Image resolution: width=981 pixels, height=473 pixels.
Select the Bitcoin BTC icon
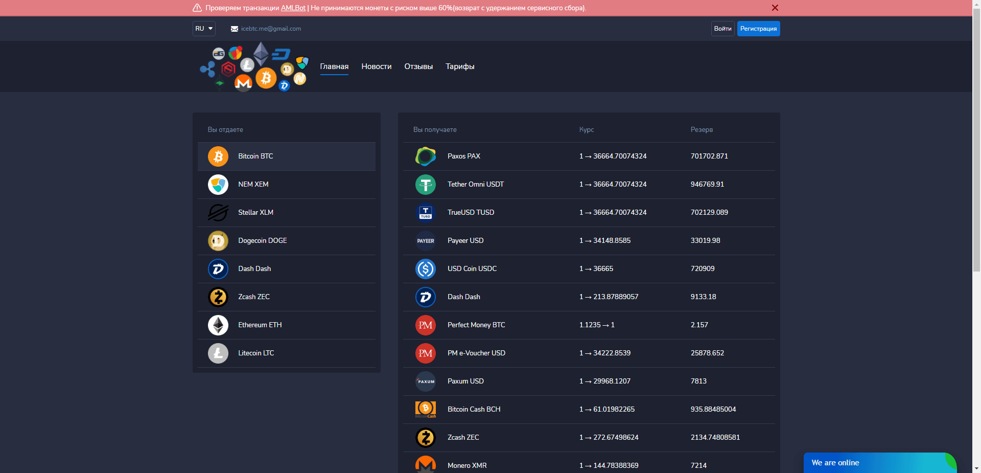[x=218, y=156]
